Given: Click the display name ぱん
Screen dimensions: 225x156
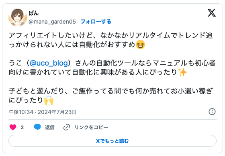Looking at the screenshot, I should click(34, 13).
